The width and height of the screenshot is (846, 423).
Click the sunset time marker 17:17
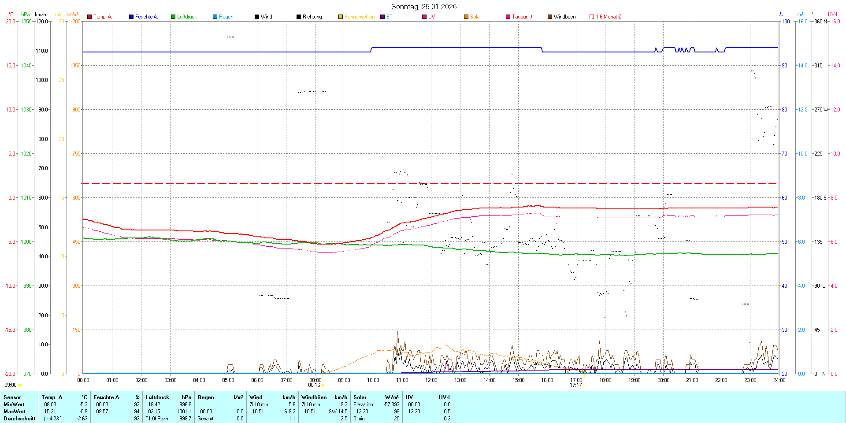tap(575, 385)
